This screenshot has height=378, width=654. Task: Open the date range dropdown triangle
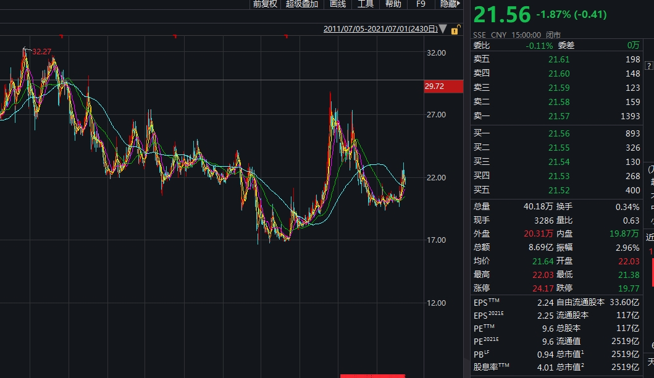point(443,29)
